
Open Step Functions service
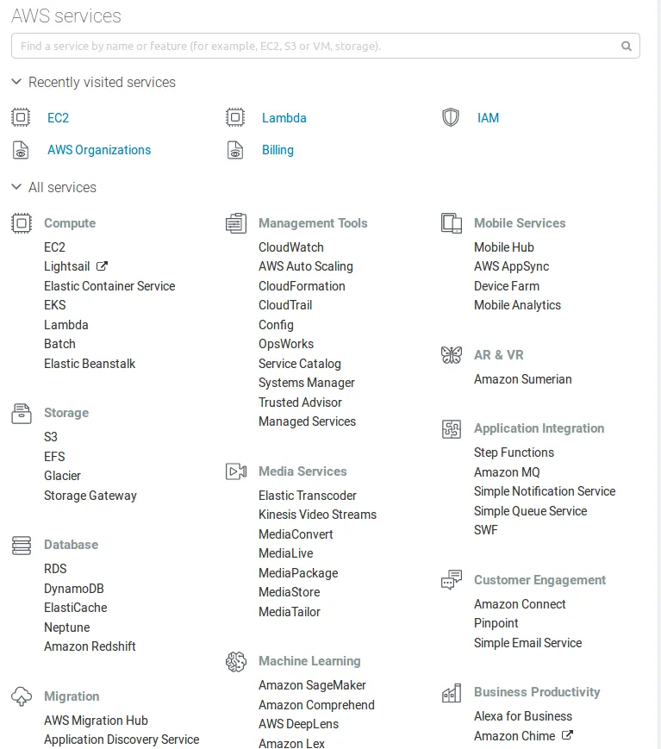tap(514, 453)
